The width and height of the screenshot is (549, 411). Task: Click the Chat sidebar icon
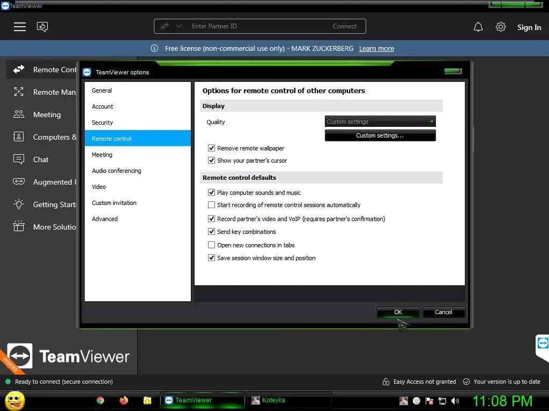[x=19, y=159]
